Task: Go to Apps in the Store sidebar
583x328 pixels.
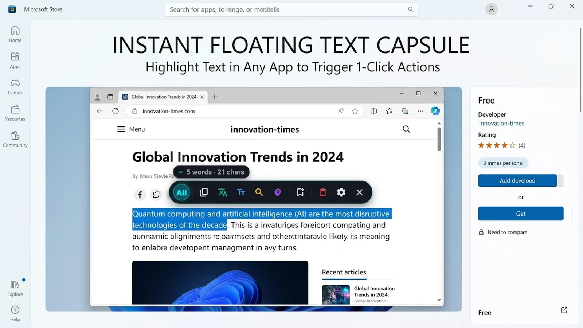Action: pos(15,60)
